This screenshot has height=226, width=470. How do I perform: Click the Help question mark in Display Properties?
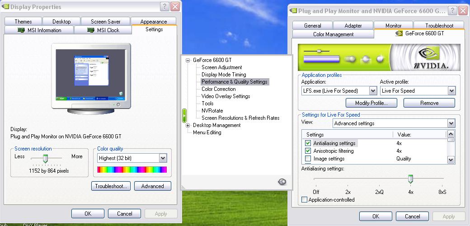click(164, 7)
